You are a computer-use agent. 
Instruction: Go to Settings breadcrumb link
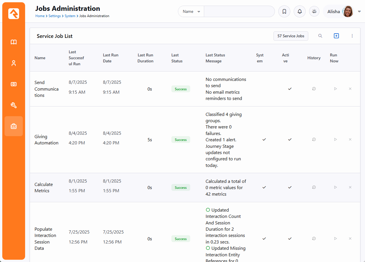[x=54, y=16]
